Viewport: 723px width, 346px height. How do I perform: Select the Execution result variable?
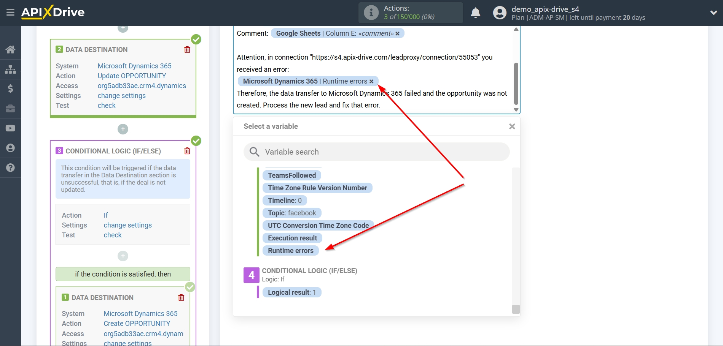[x=292, y=238]
